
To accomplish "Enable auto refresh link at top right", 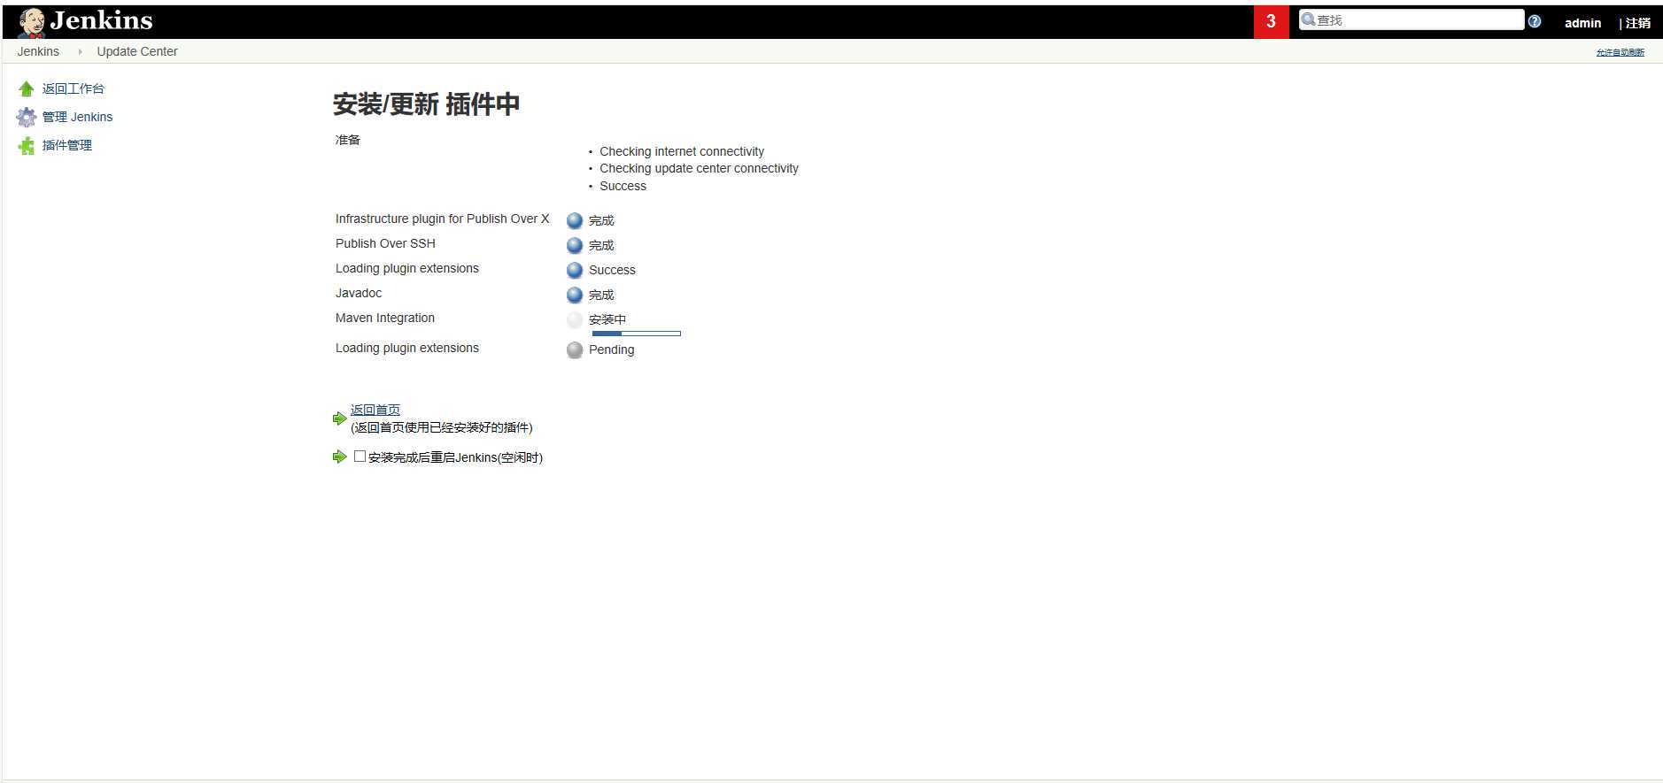I will 1620,52.
